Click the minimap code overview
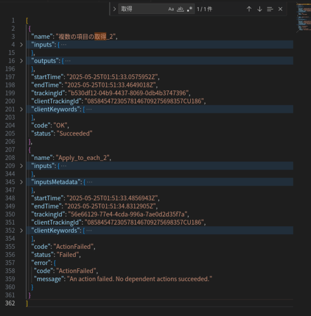Screen dimensions: 311x316 (x=303, y=17)
